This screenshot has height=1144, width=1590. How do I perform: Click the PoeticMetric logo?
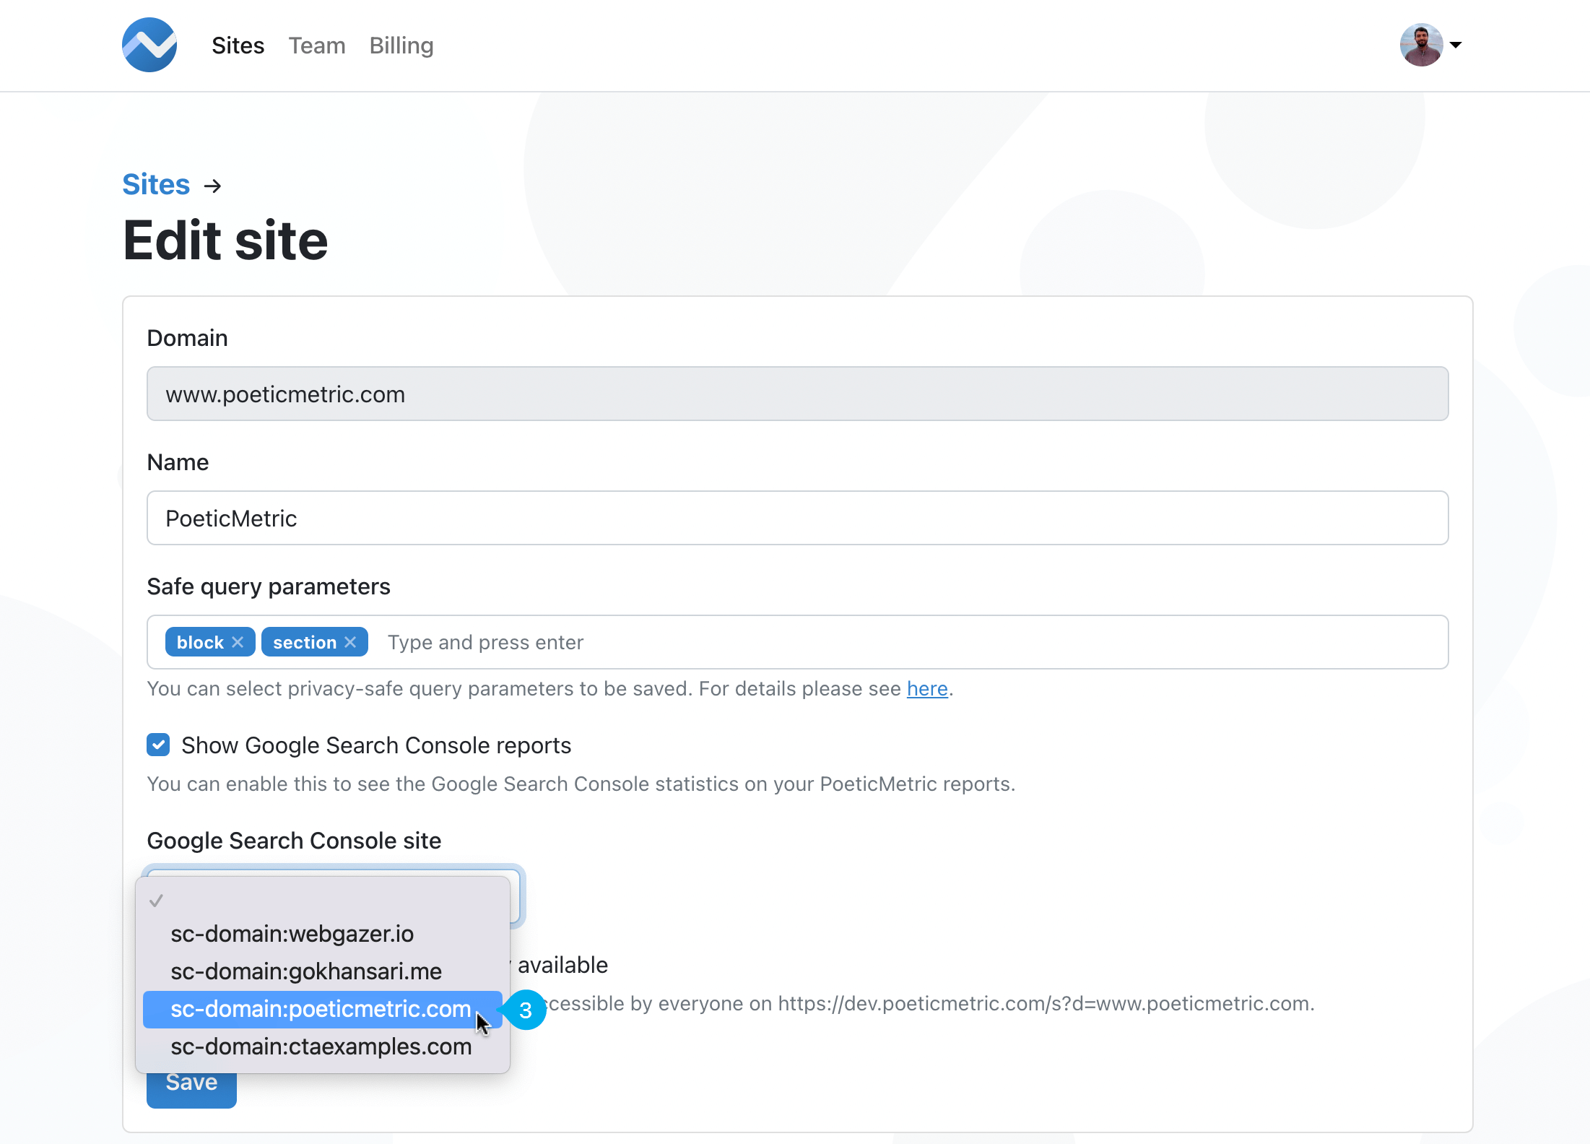pyautogui.click(x=149, y=45)
